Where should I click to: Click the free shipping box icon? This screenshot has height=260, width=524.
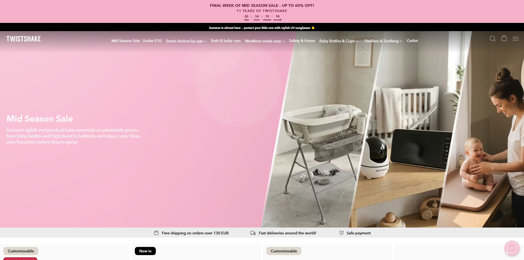[156, 233]
